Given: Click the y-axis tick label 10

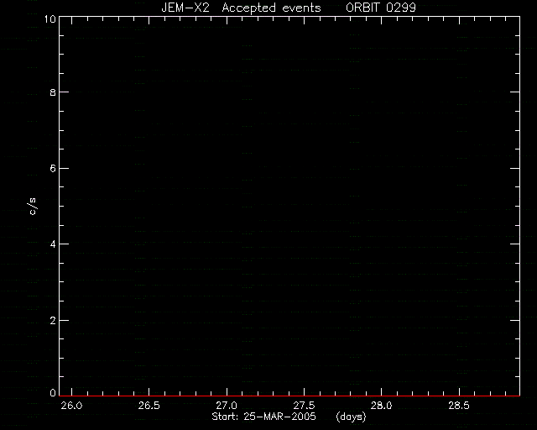Looking at the screenshot, I should pyautogui.click(x=50, y=18).
